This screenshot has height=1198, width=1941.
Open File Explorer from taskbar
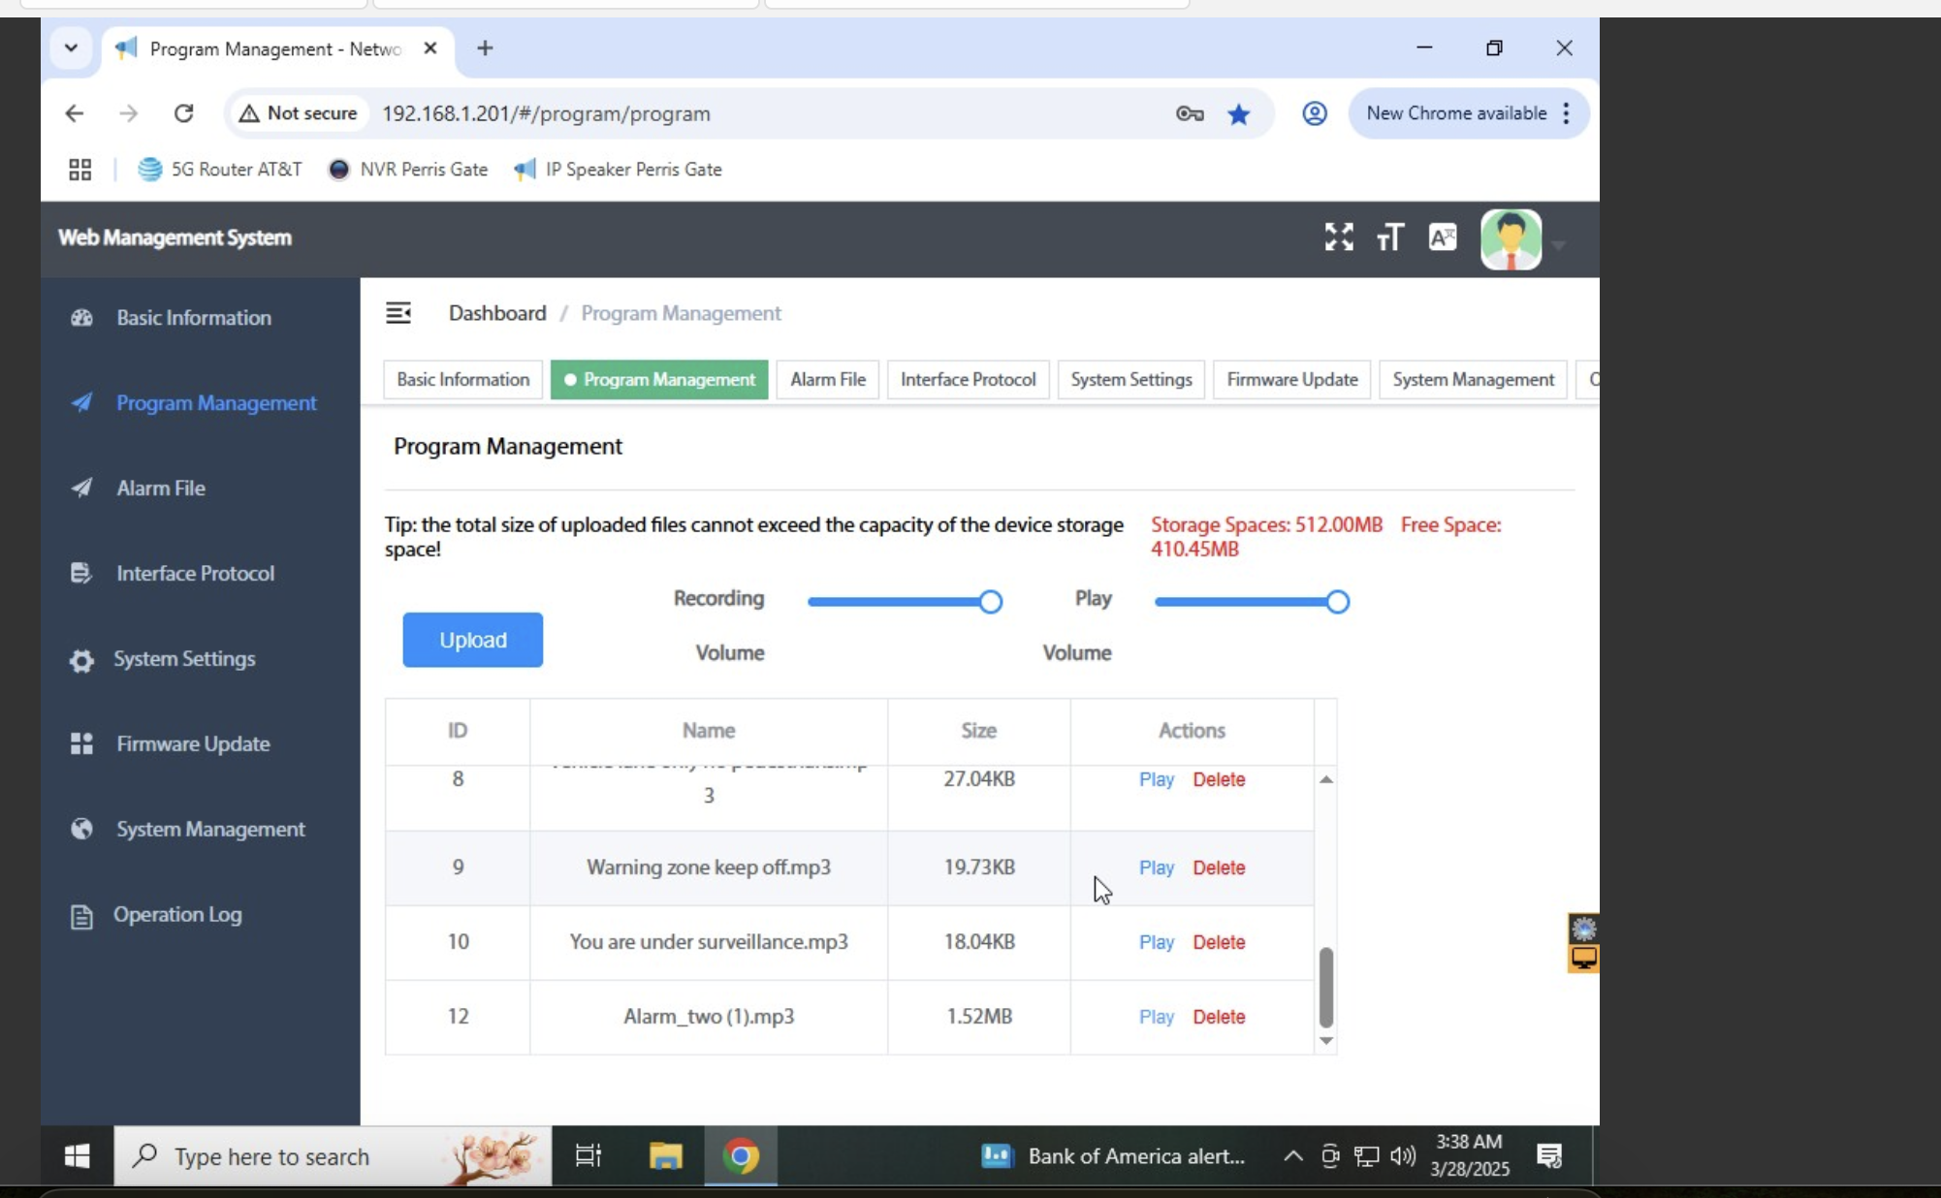(x=665, y=1155)
